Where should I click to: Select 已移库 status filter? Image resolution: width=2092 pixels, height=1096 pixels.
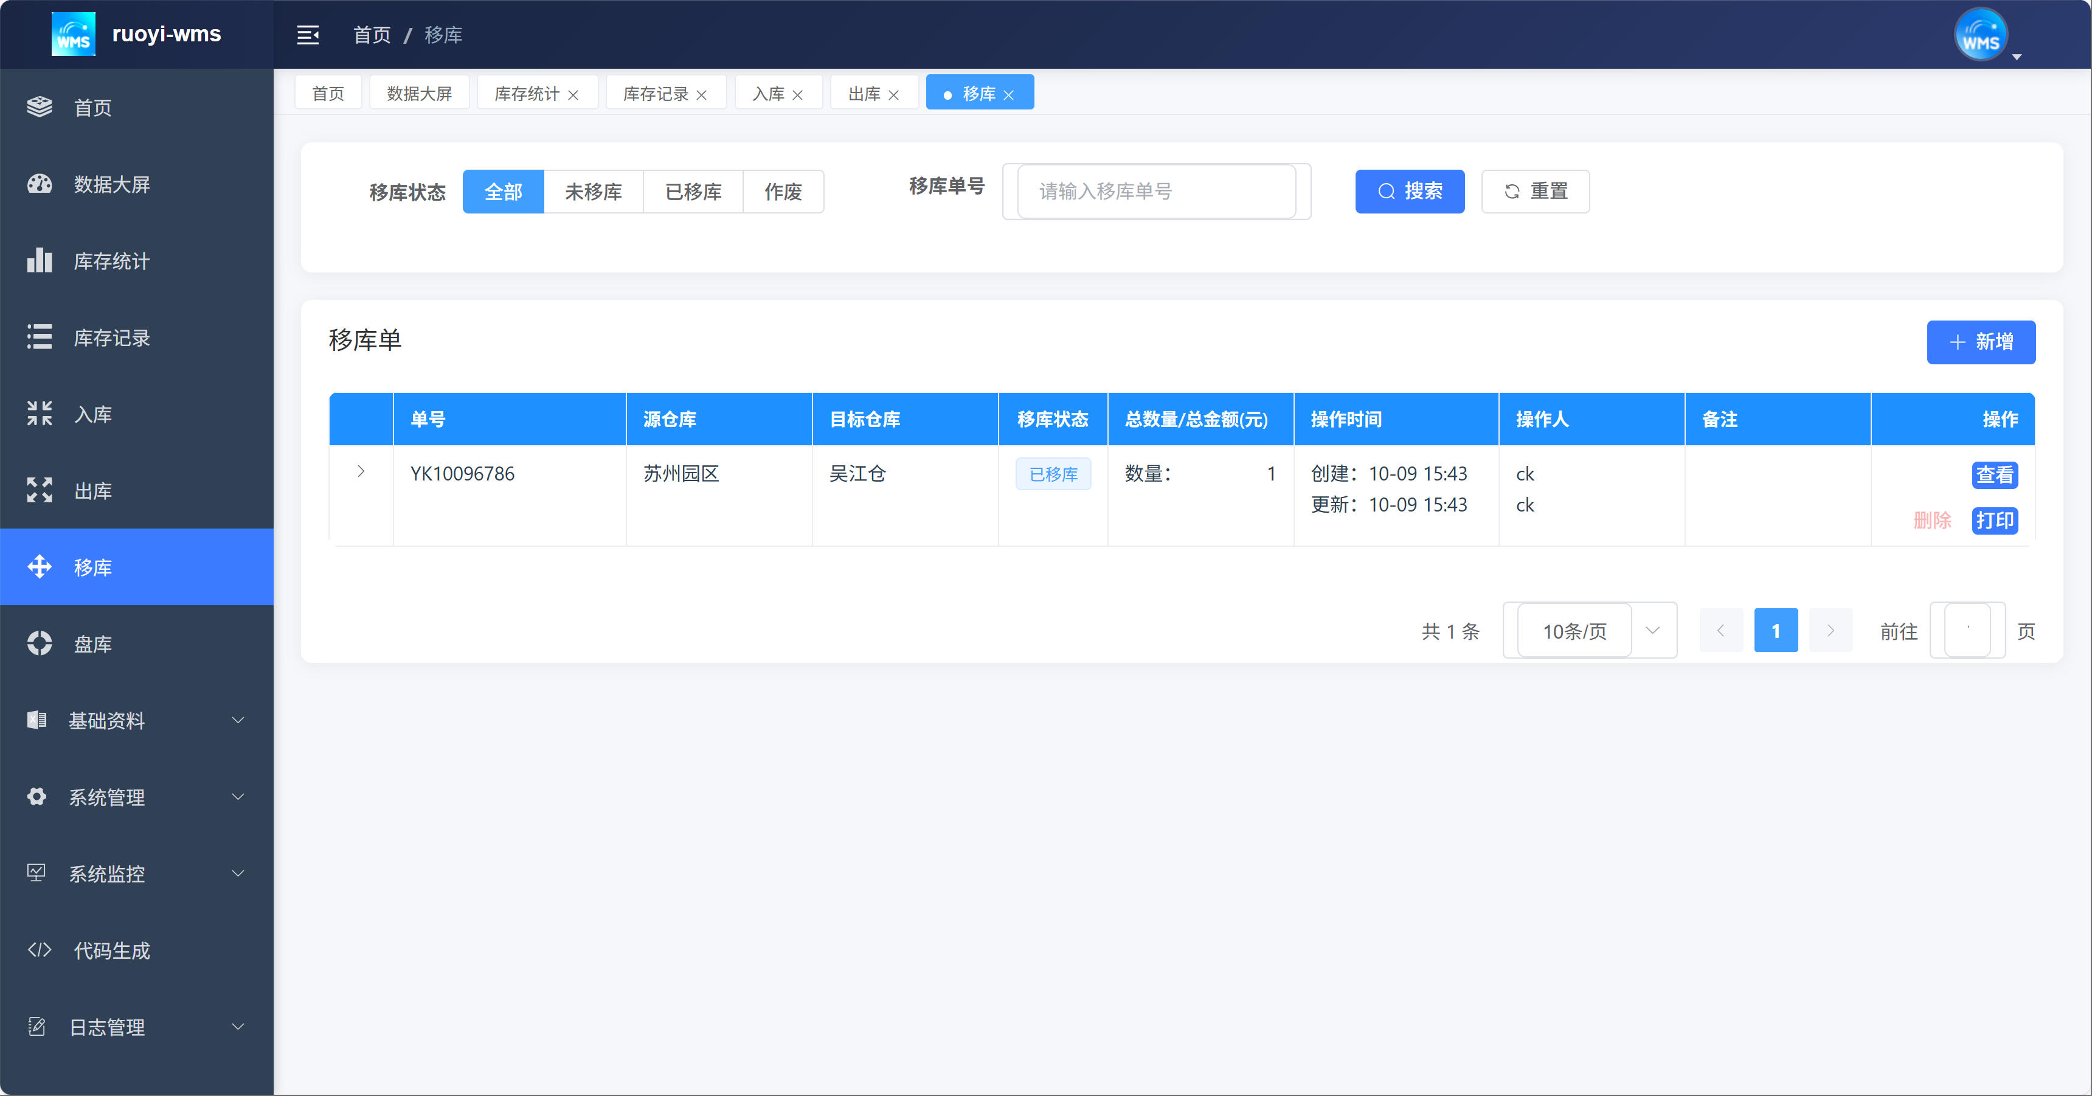693,192
